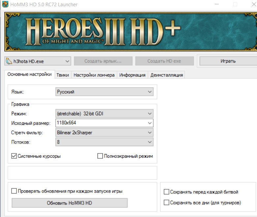Click the Стретч фильтр: label
The height and width of the screenshot is (217, 257).
(27, 132)
